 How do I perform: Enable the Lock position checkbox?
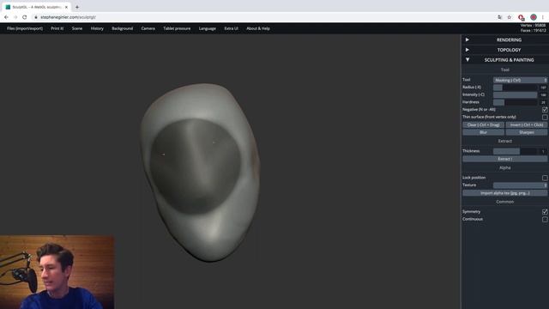coord(545,178)
